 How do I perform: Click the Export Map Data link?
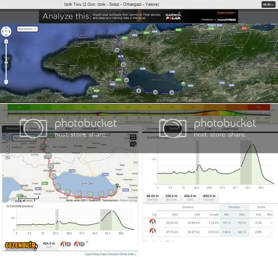96,254
